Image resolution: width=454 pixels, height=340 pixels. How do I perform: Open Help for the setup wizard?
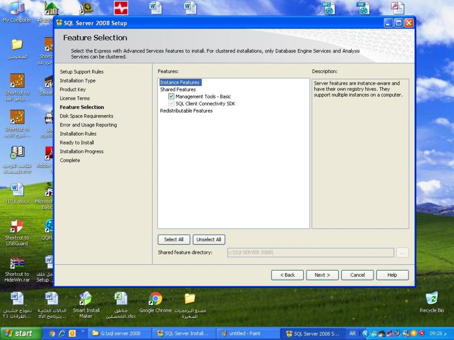pyautogui.click(x=392, y=275)
